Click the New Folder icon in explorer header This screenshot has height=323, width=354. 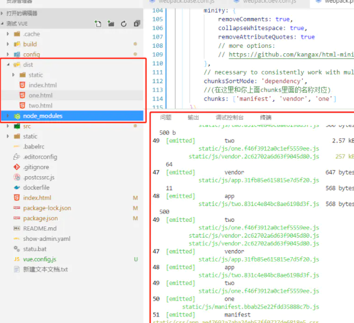pos(111,24)
